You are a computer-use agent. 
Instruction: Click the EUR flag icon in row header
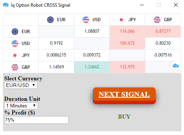(15, 32)
